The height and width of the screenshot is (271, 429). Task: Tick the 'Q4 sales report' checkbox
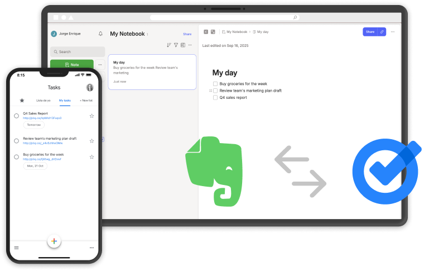pos(215,97)
